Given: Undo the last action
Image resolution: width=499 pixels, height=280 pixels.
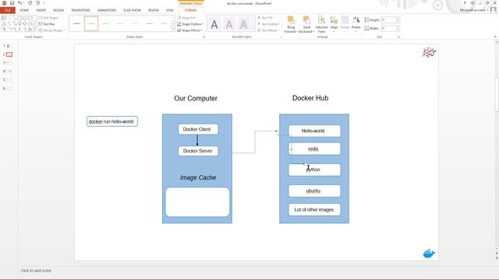Looking at the screenshot, I should tap(19, 3).
